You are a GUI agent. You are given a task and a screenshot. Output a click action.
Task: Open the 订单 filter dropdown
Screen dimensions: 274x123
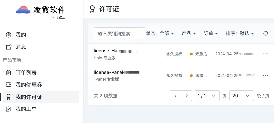click(211, 33)
